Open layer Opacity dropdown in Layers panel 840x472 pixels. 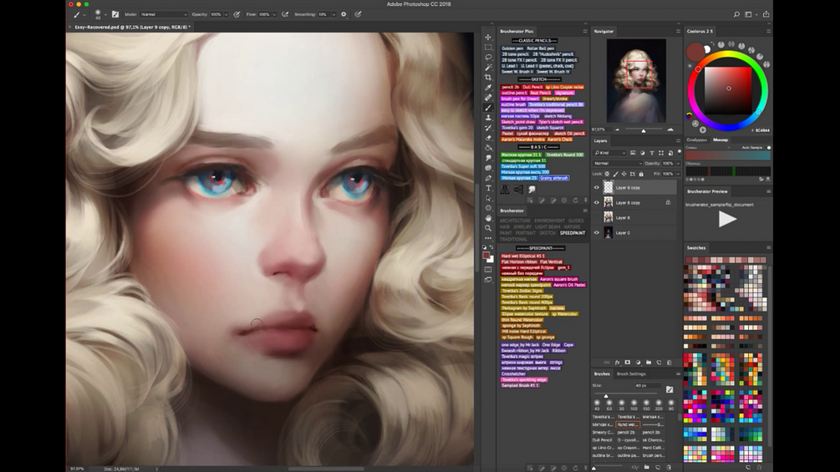click(x=678, y=163)
